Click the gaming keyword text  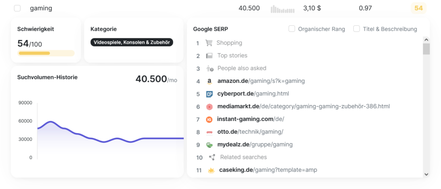tap(41, 9)
